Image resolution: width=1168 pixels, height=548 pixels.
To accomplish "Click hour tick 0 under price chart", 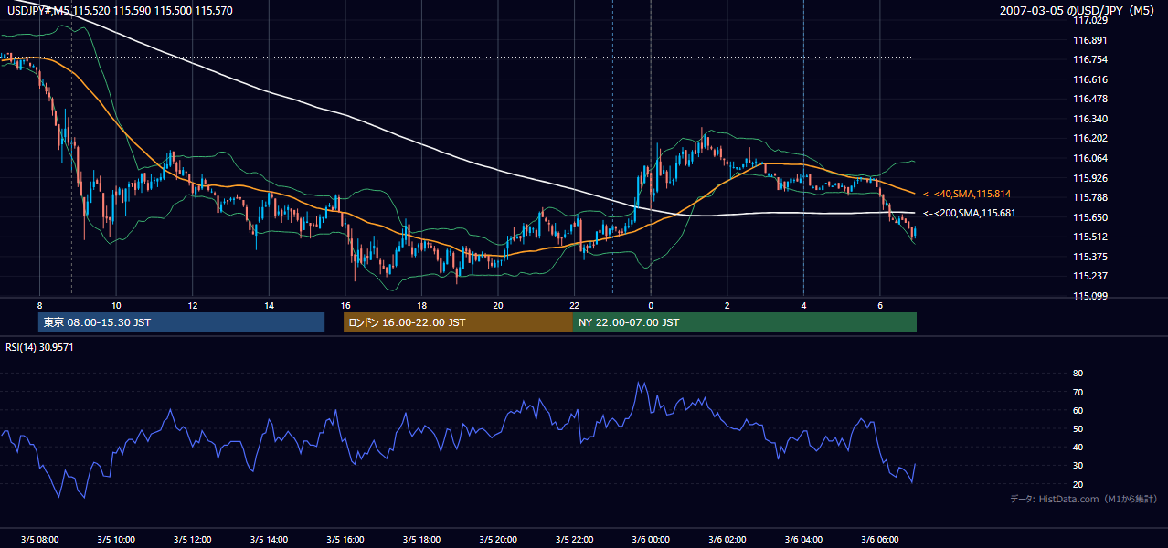I will [x=651, y=305].
